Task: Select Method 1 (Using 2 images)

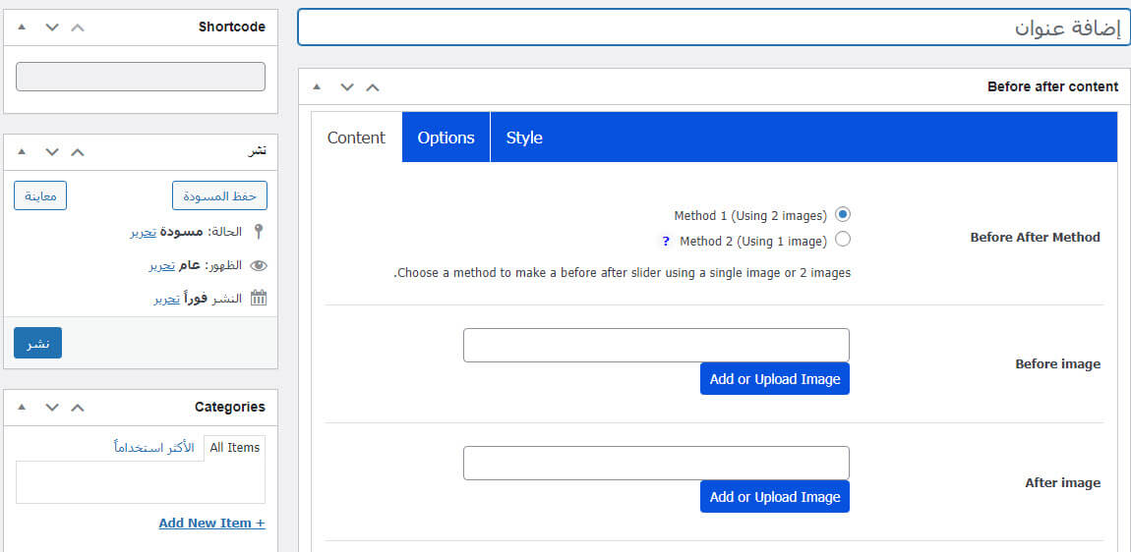Action: click(842, 214)
